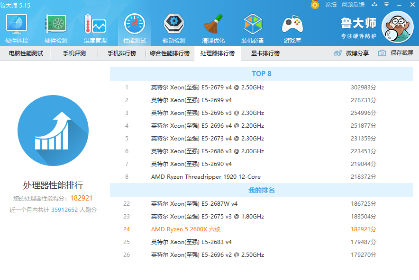Image resolution: width=419 pixels, height=280 pixels.
Task: Open 综合性能排行榜 tab
Action: 170,53
